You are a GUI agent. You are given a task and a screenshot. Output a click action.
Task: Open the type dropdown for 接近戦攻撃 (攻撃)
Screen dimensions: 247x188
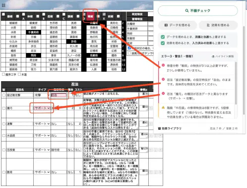[42, 95]
